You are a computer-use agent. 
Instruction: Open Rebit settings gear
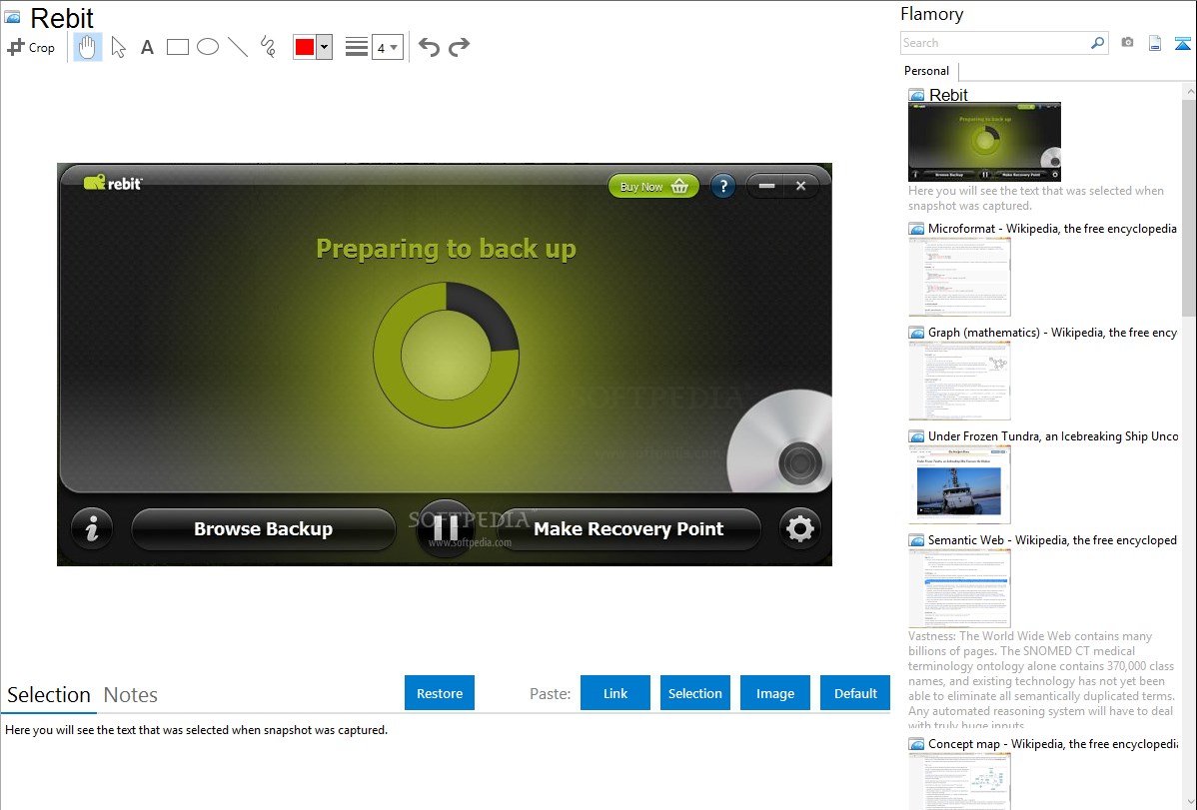(x=800, y=528)
